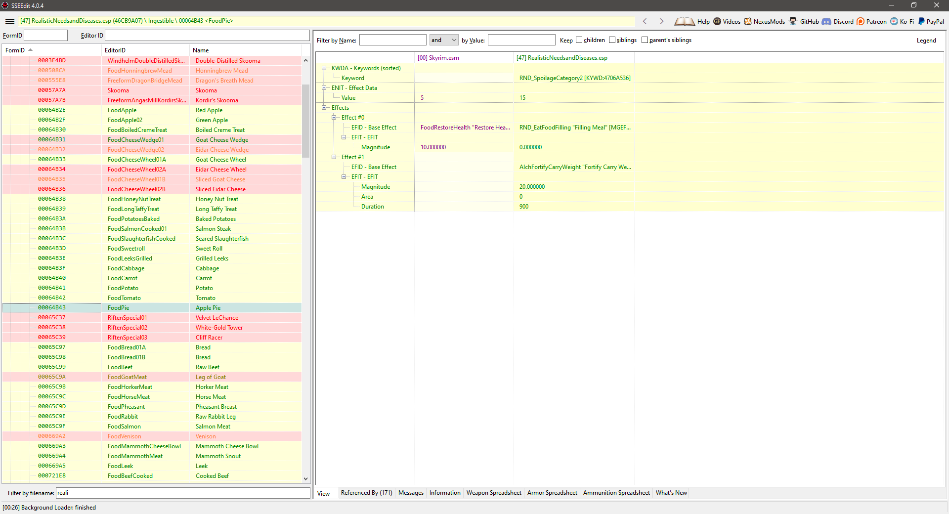The image size is (949, 514).
Task: Select the RND_SpoilageCategory2 keyword value
Action: point(574,78)
